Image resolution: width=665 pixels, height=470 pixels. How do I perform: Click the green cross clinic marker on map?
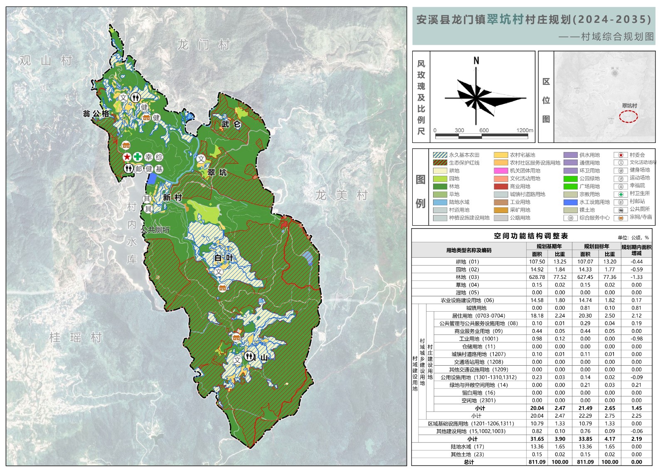pos(138,157)
